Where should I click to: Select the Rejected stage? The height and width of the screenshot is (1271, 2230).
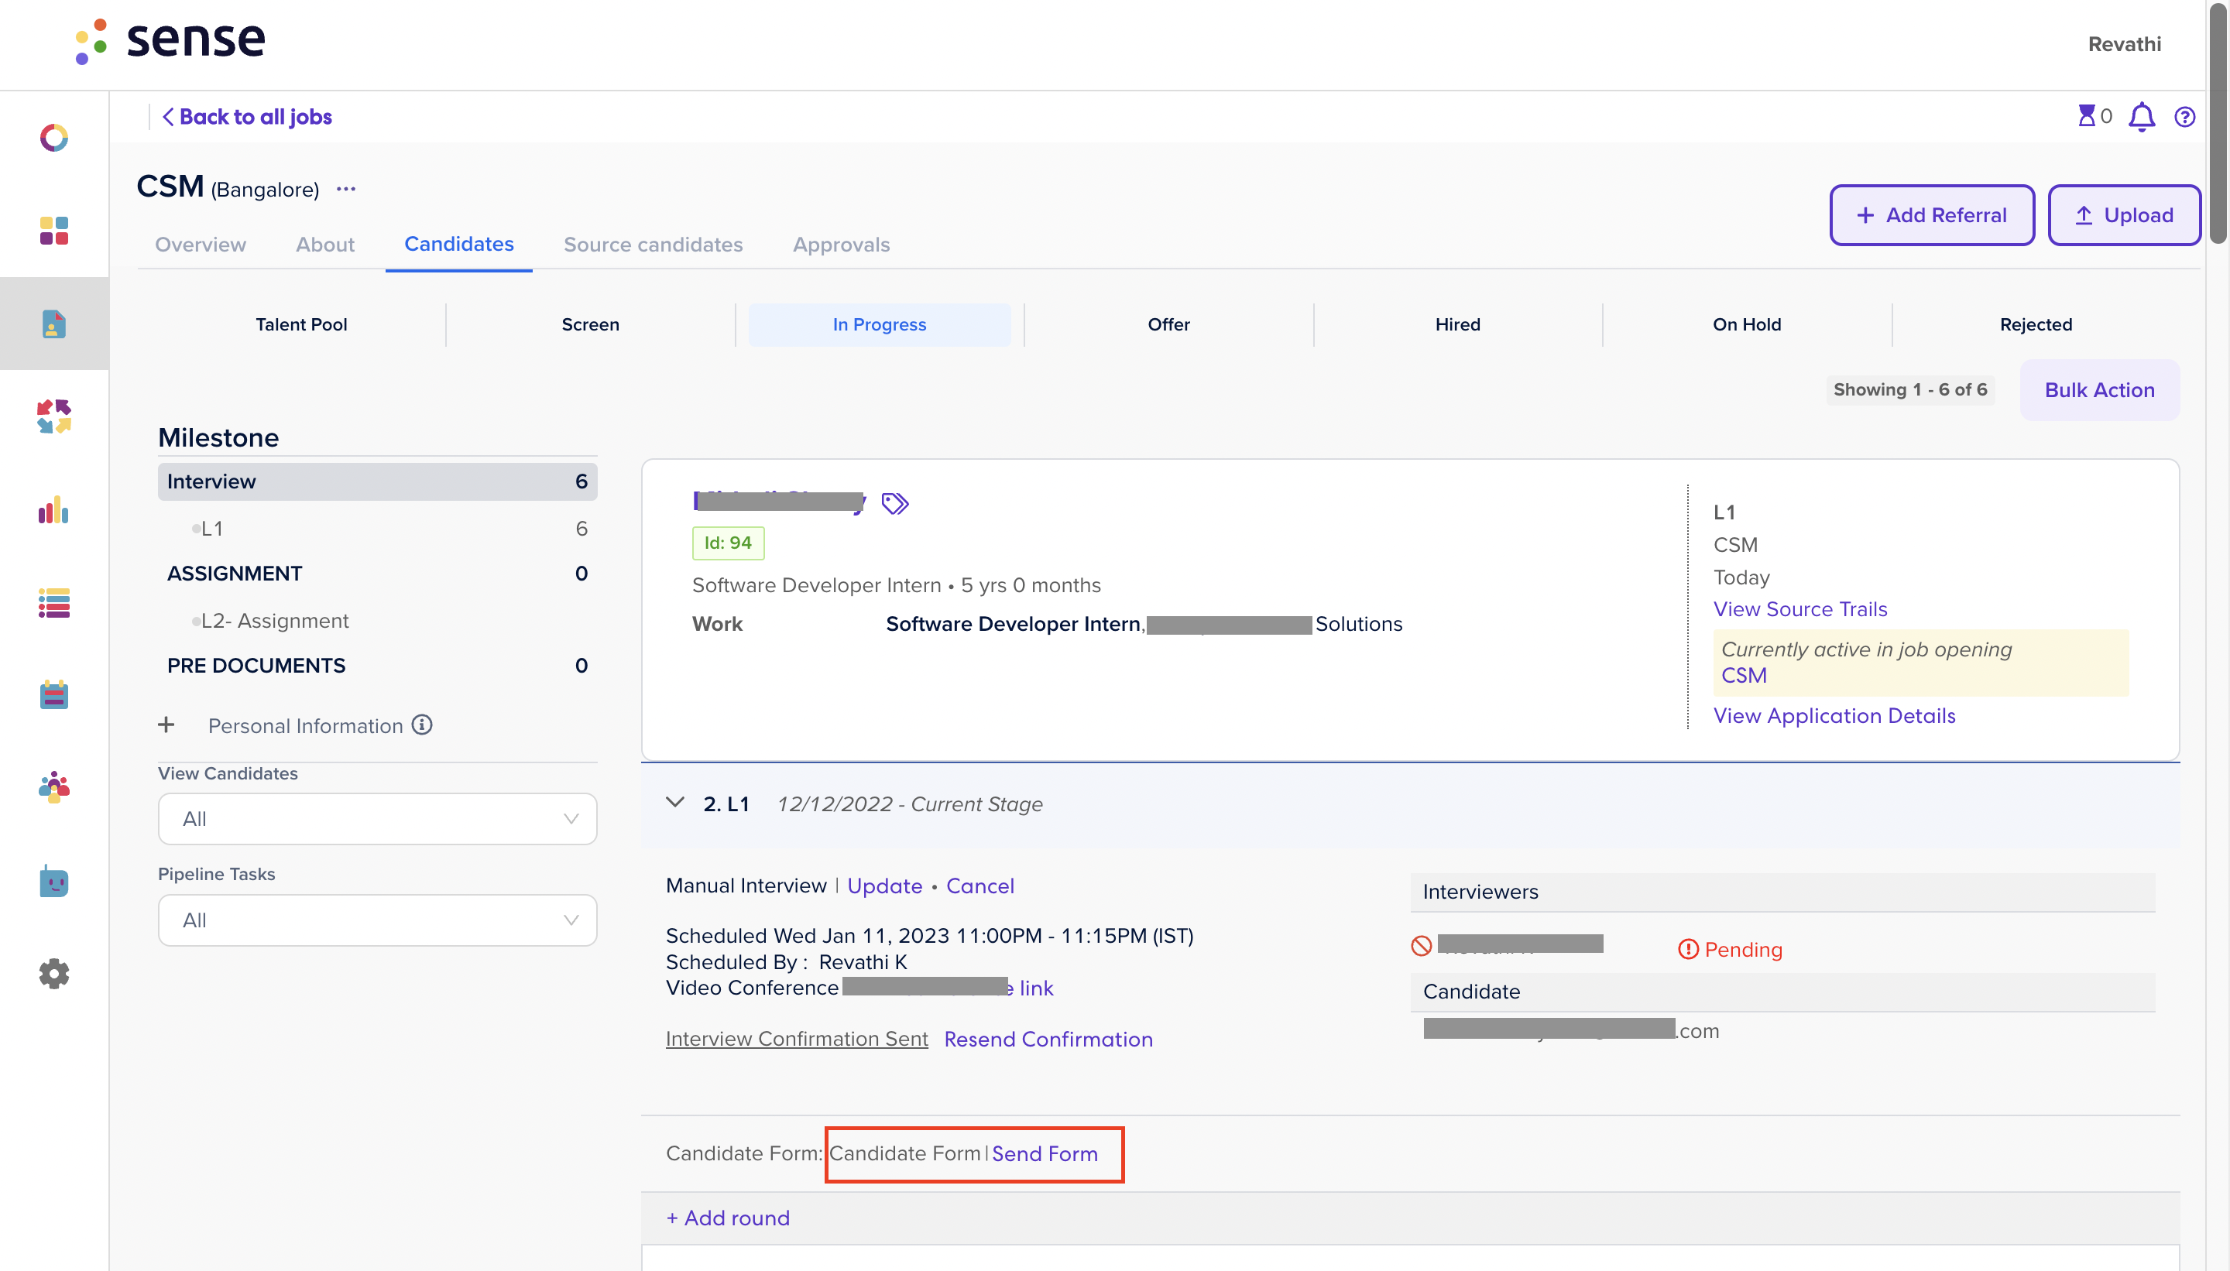pos(2036,325)
